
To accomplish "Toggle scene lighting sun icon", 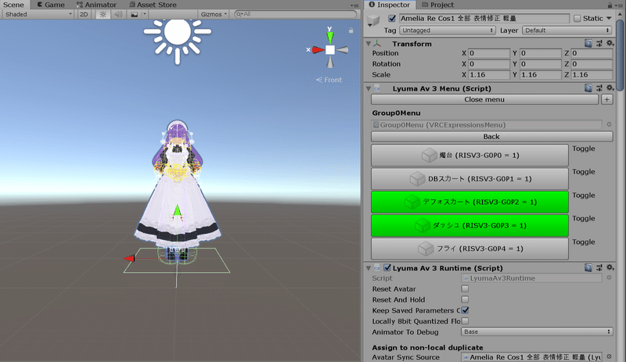I will (x=103, y=14).
